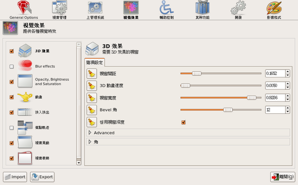The width and height of the screenshot is (298, 185).
Task: Uncheck the 淡入淡出 plugin checkbox
Action: click(x=12, y=112)
